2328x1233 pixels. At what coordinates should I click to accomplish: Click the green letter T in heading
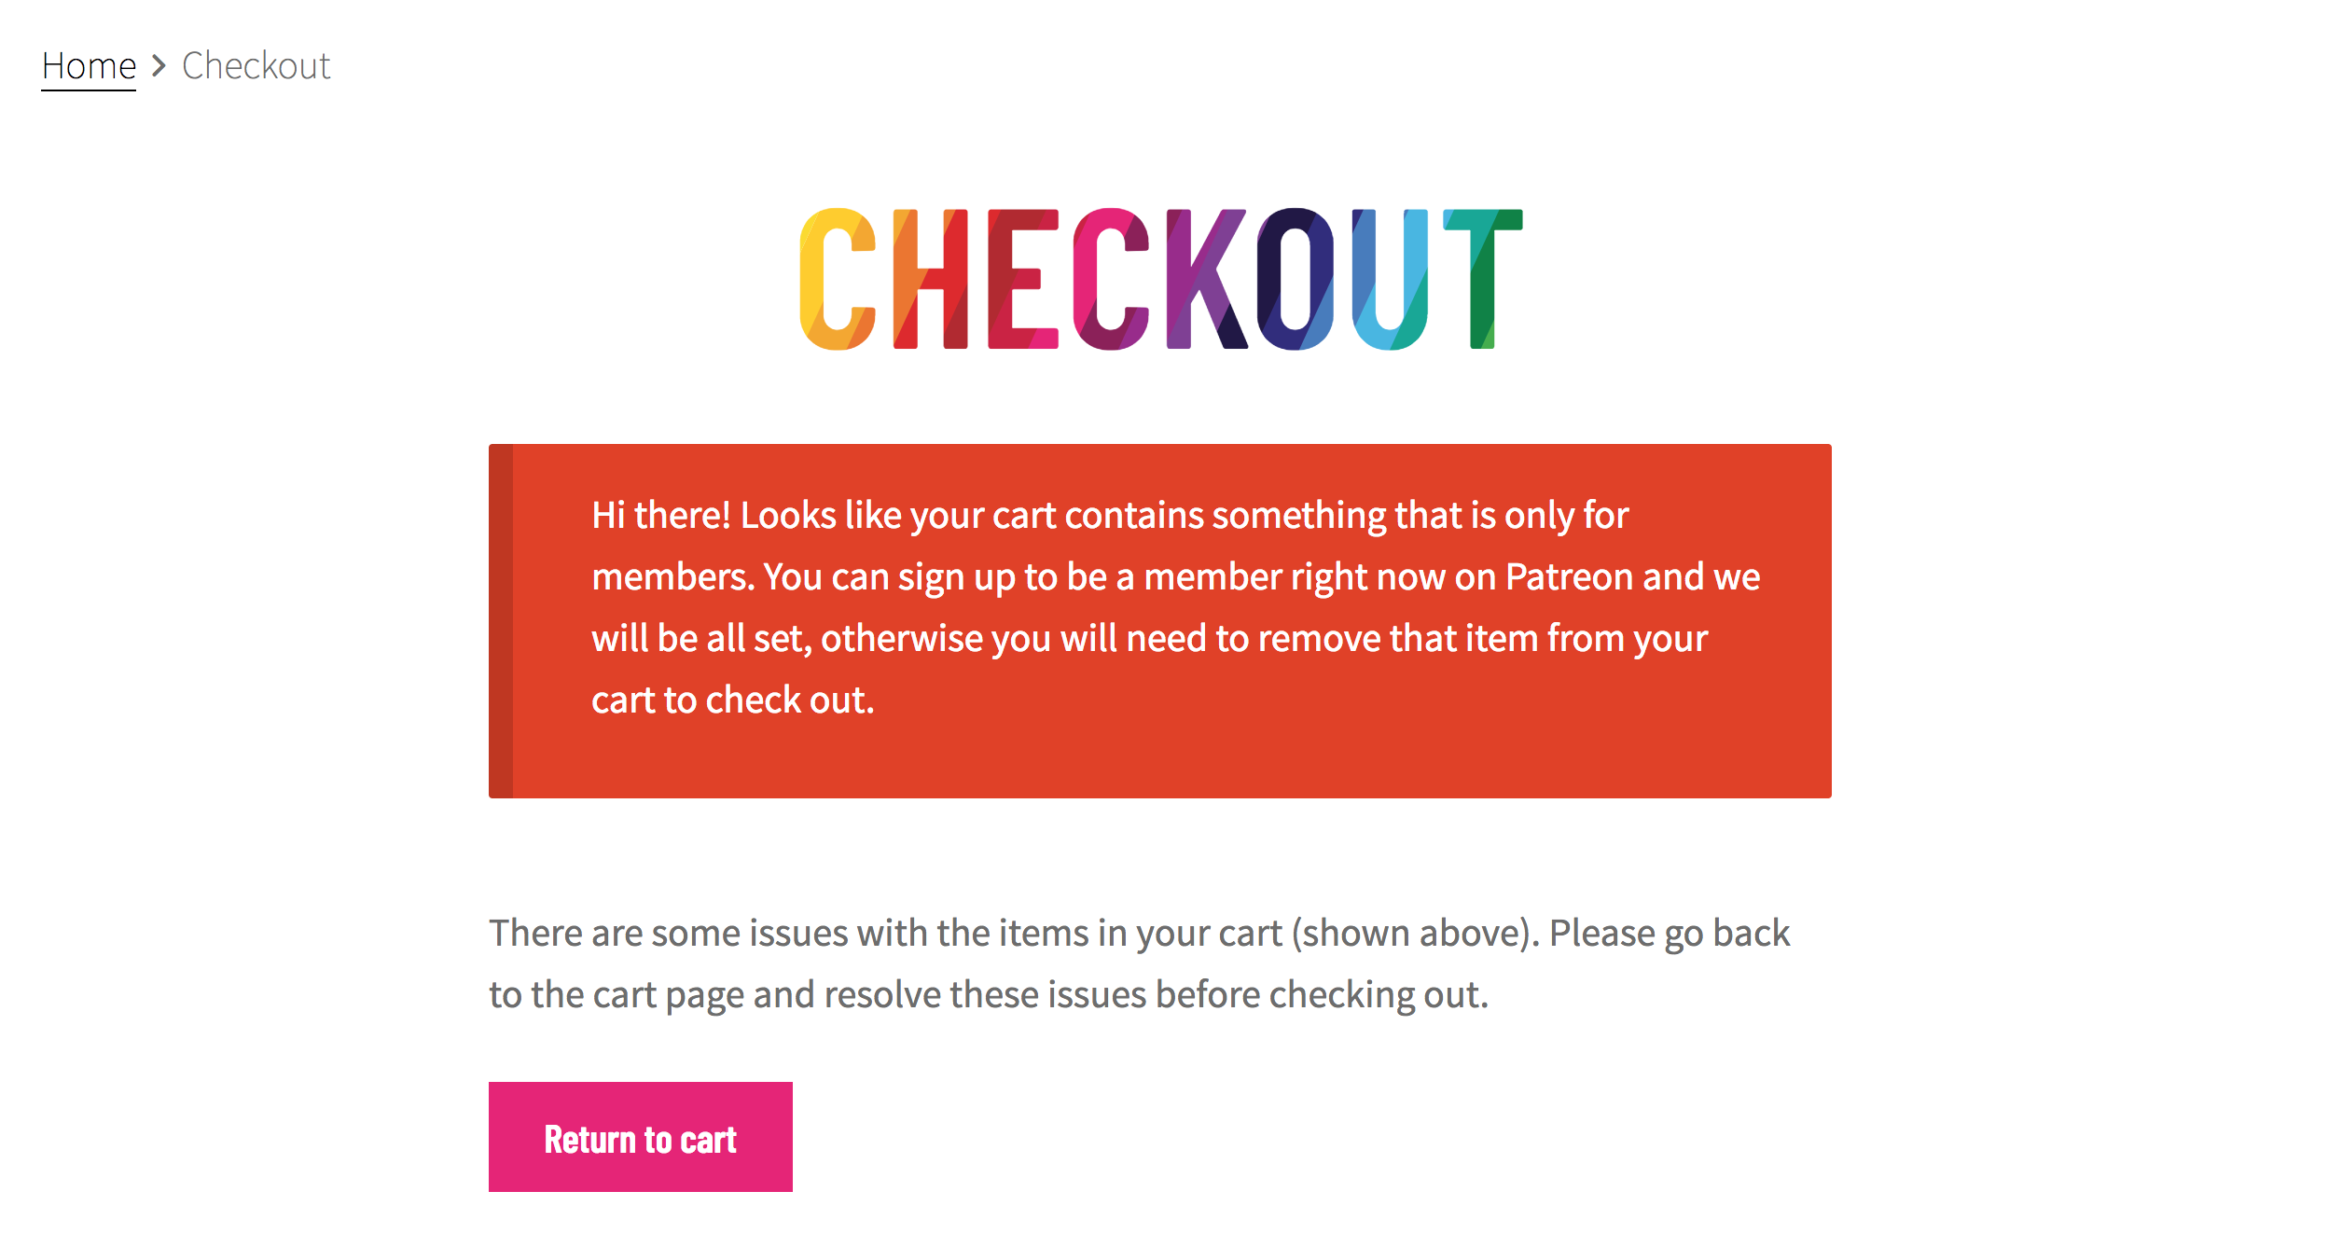point(1483,279)
